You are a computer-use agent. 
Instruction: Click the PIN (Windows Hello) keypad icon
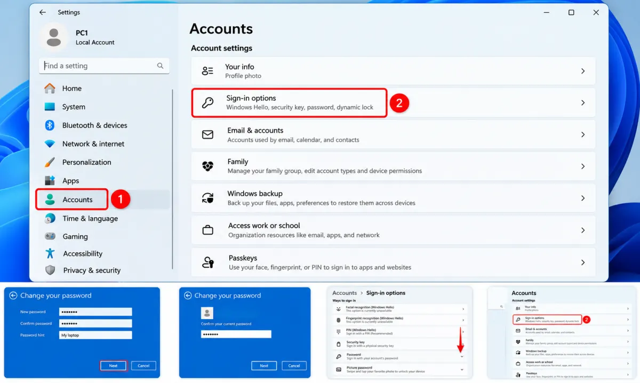click(x=338, y=332)
